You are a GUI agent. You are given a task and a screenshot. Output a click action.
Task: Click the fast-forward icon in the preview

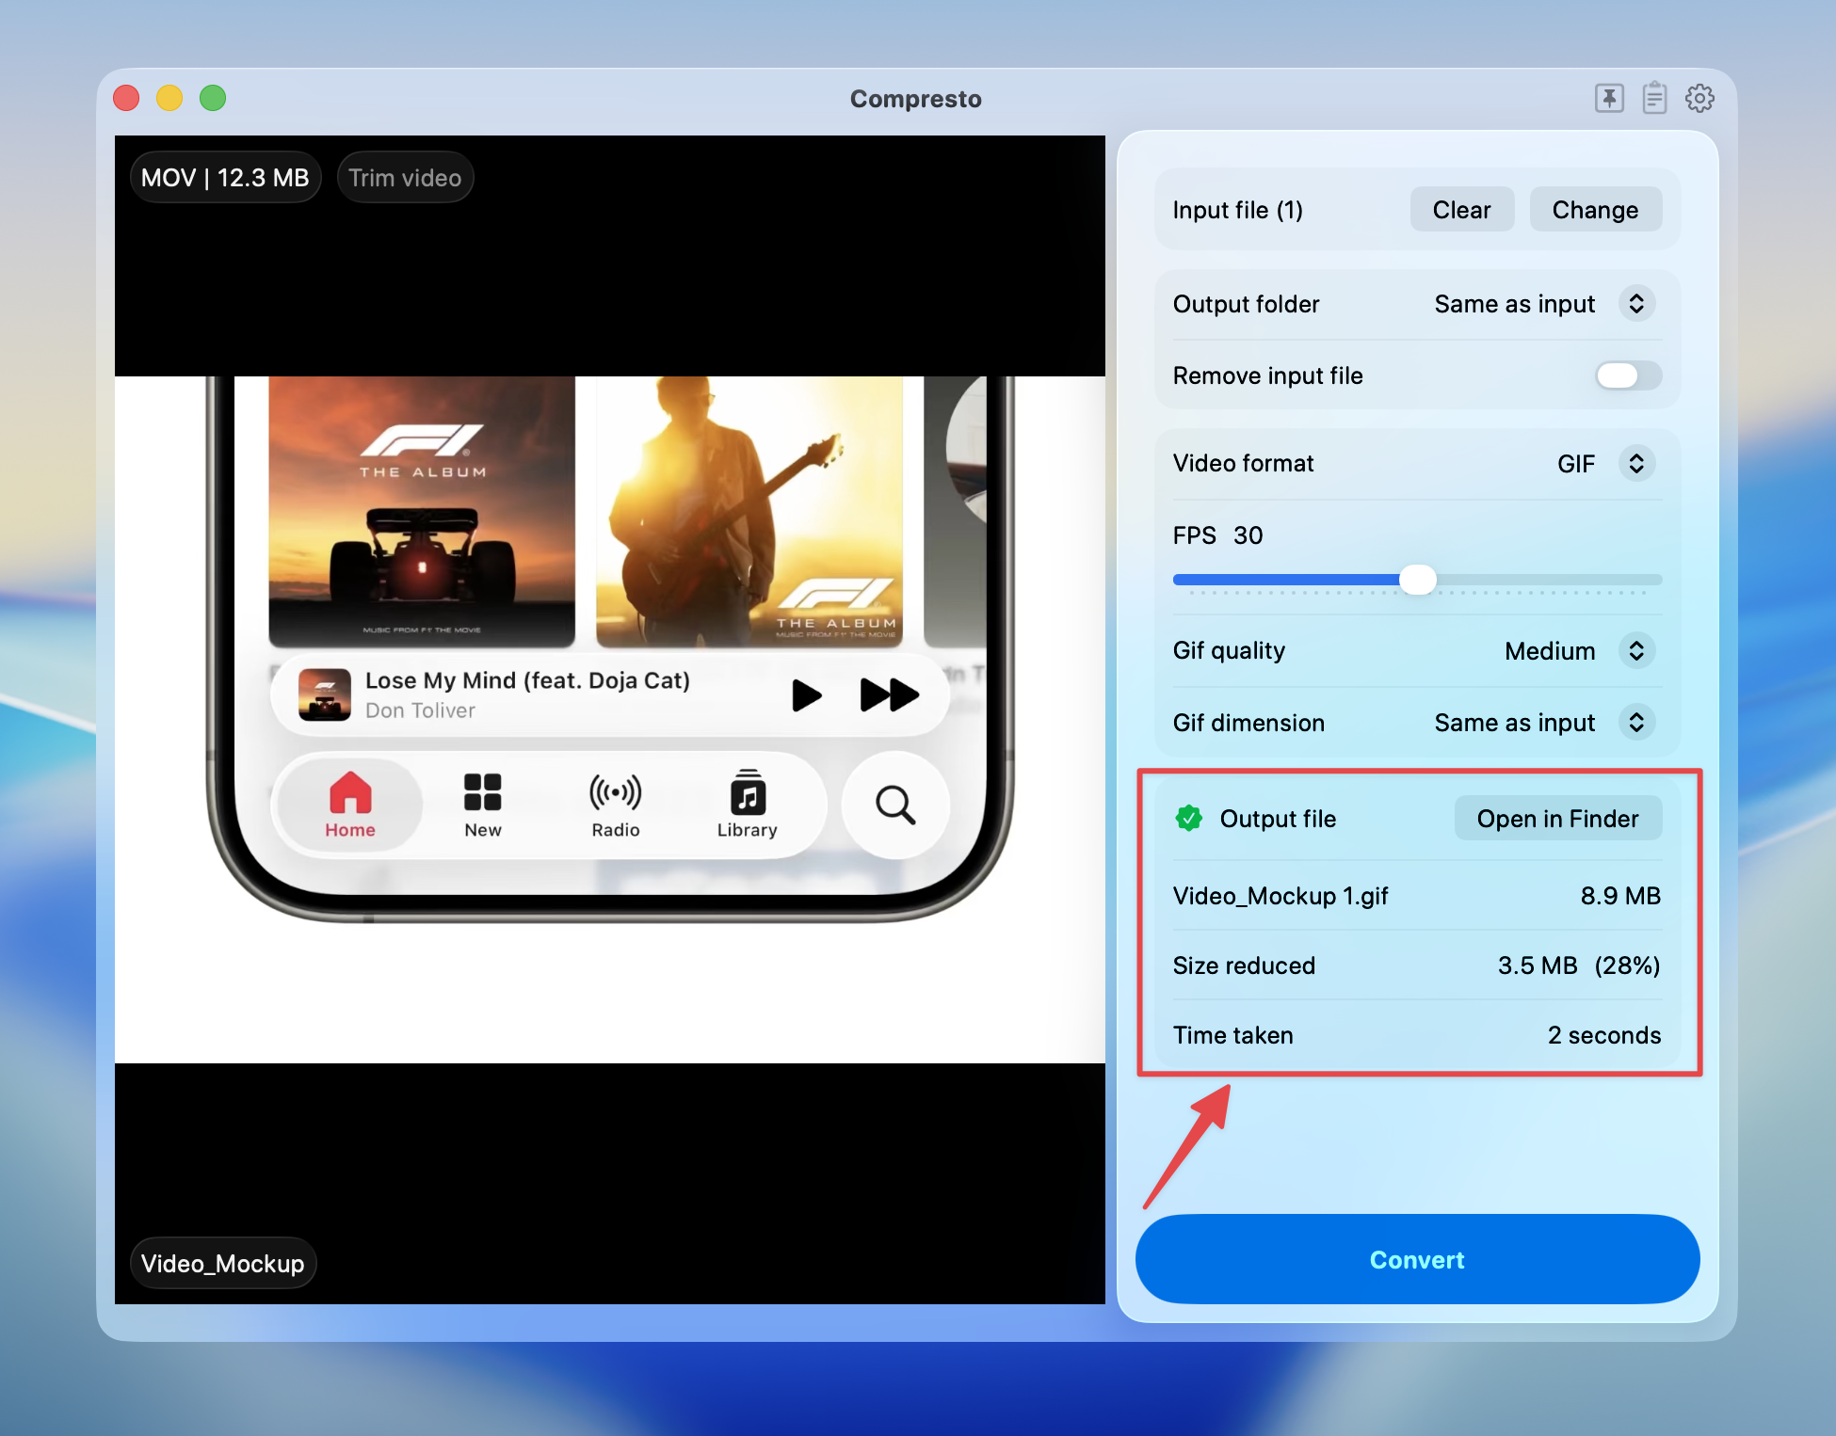pos(889,695)
